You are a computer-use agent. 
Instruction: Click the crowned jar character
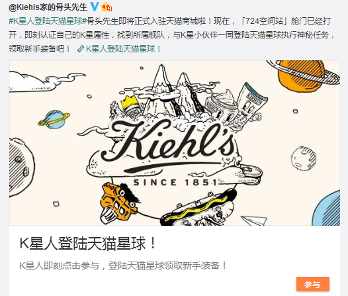pos(130,107)
